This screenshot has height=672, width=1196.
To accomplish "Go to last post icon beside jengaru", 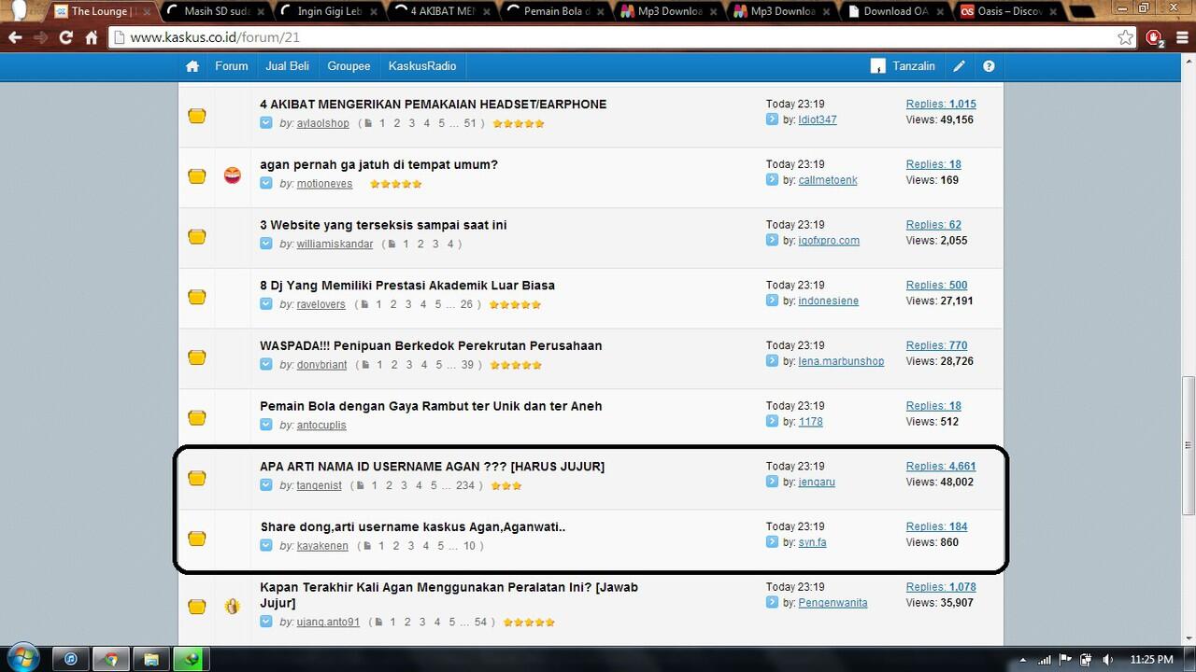I will tap(772, 482).
